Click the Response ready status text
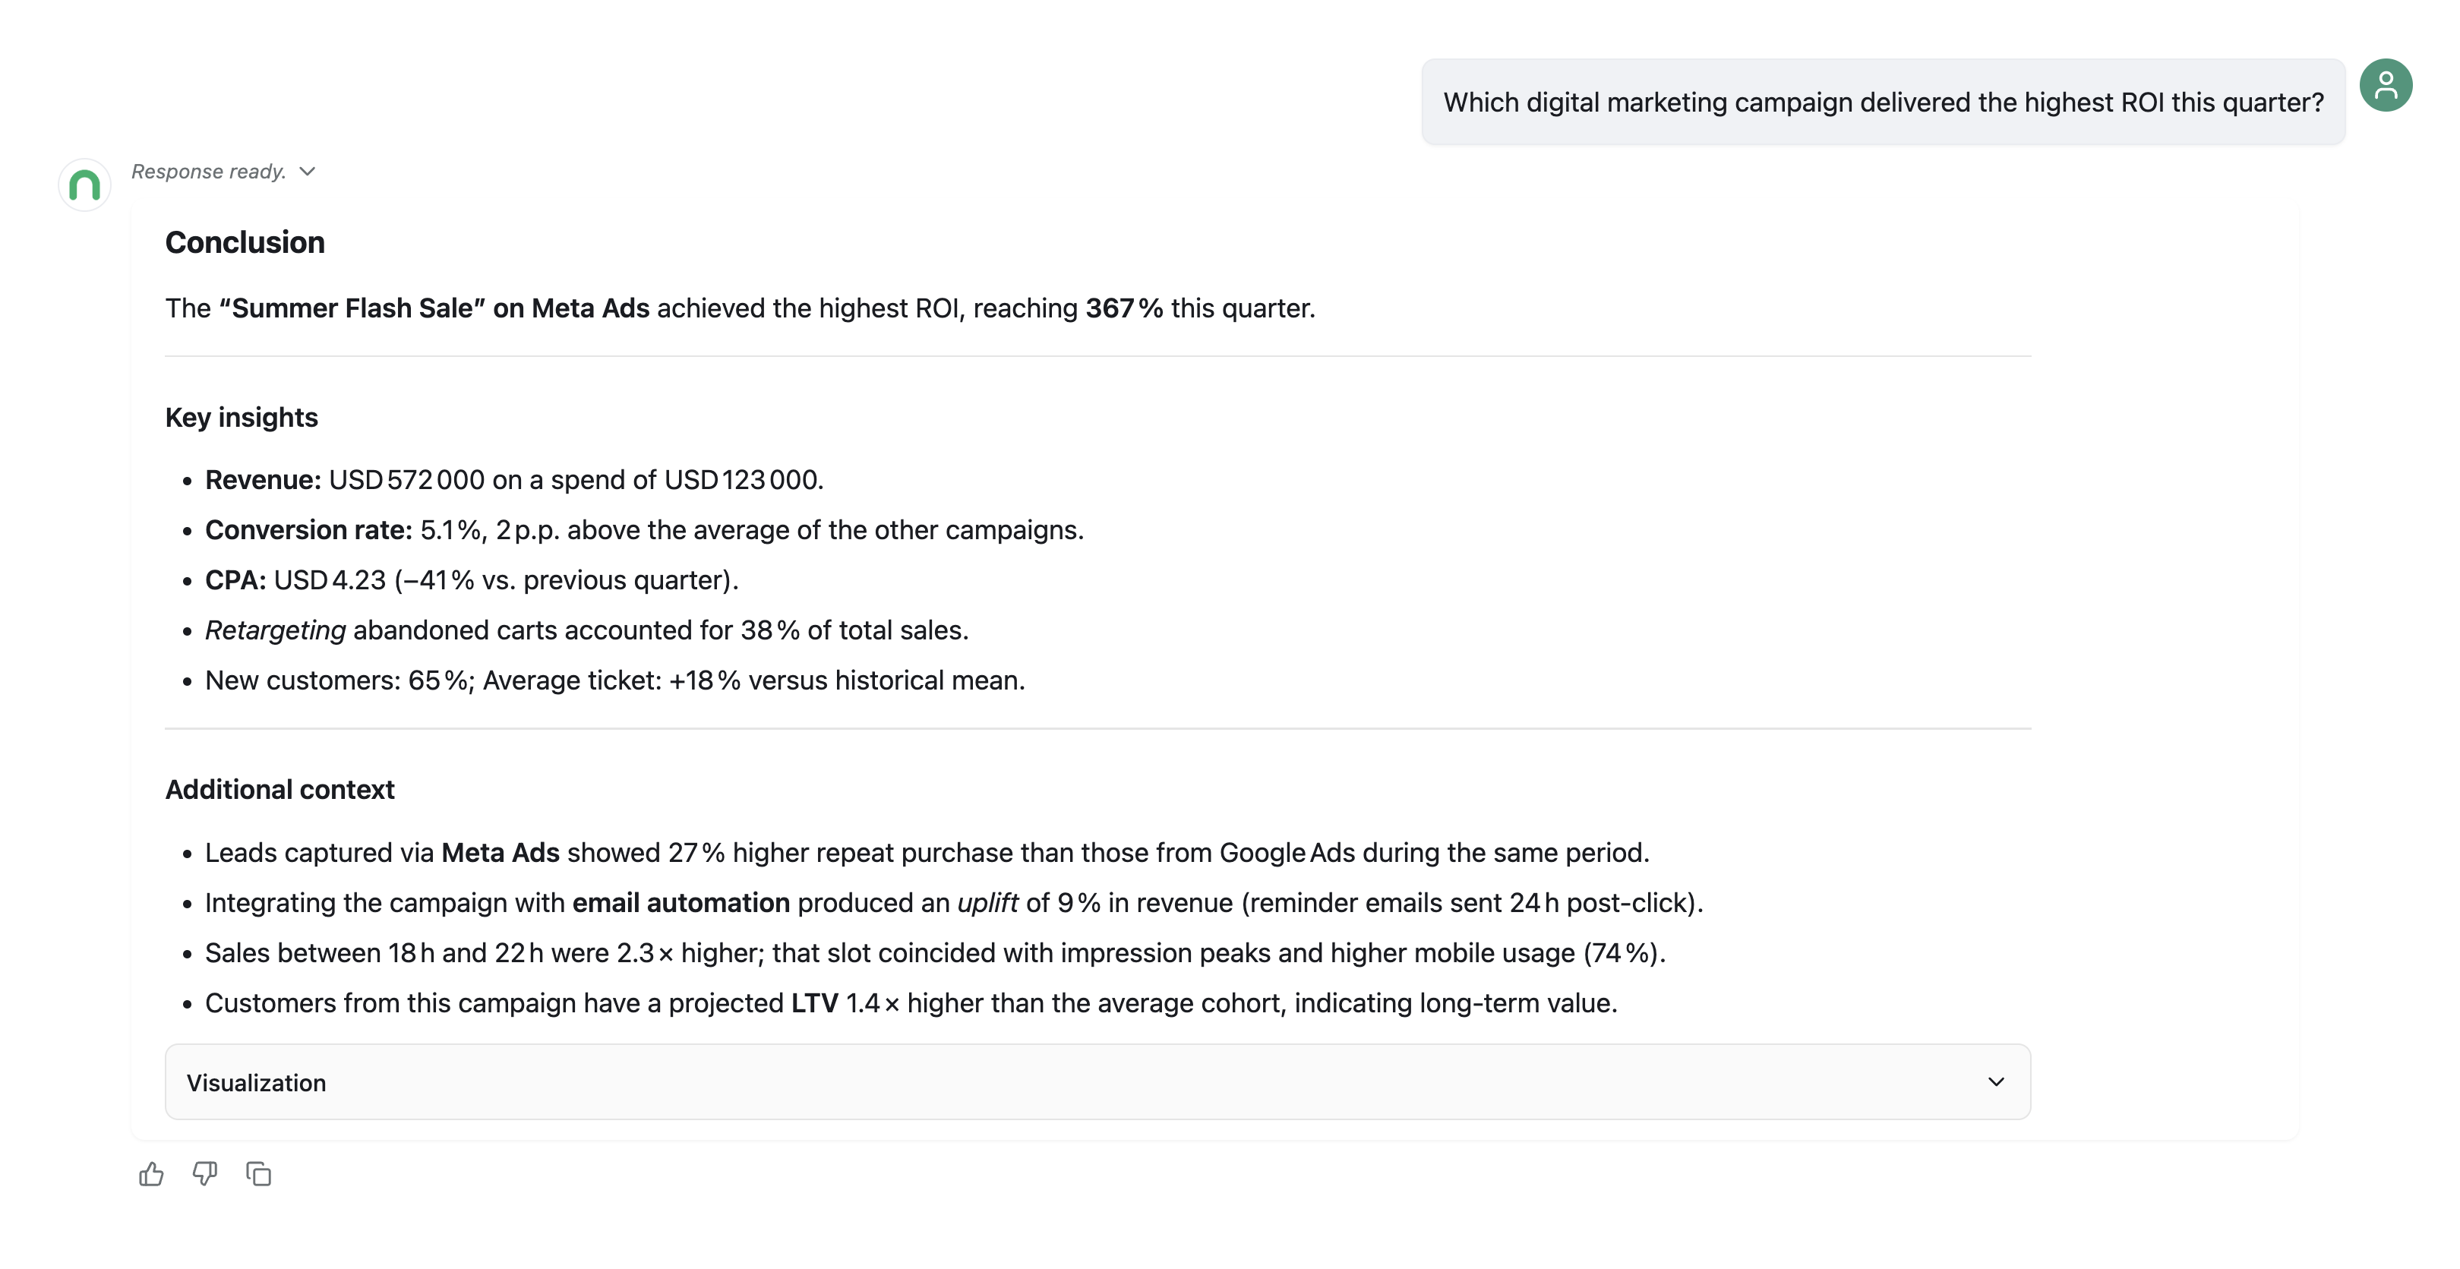This screenshot has height=1269, width=2460. pos(208,172)
